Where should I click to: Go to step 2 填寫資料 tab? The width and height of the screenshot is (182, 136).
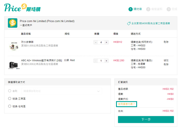[154, 9]
